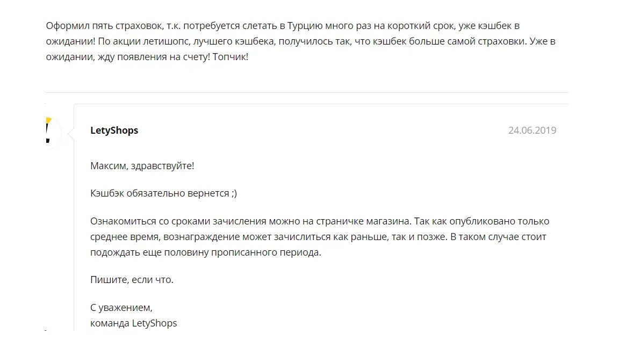Click the word 'Турцию' in the review
Image resolution: width=619 pixels, height=348 pixels.
(305, 26)
